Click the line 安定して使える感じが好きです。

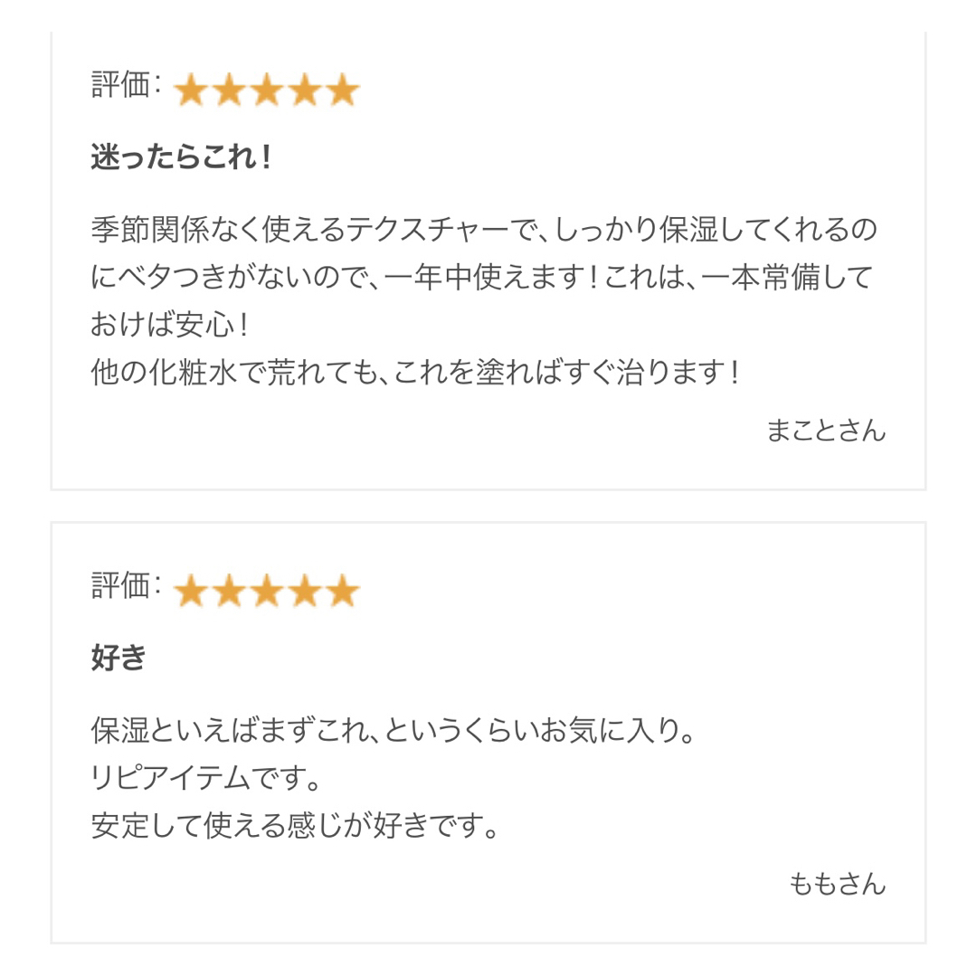295,825
